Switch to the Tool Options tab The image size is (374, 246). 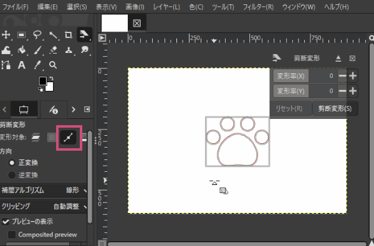click(24, 110)
